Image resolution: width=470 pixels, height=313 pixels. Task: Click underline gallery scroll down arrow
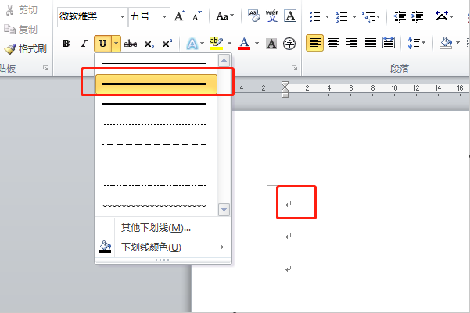pos(224,209)
